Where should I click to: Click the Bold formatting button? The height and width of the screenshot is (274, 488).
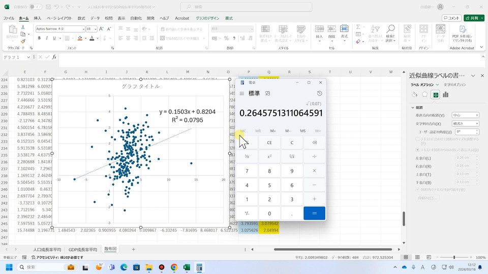38,38
